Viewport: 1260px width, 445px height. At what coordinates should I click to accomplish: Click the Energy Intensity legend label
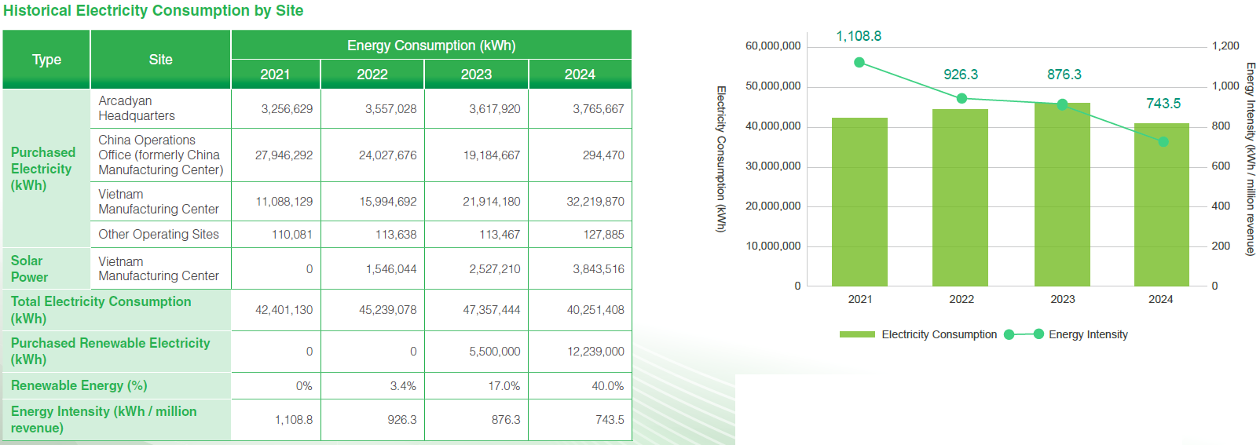(x=1088, y=334)
